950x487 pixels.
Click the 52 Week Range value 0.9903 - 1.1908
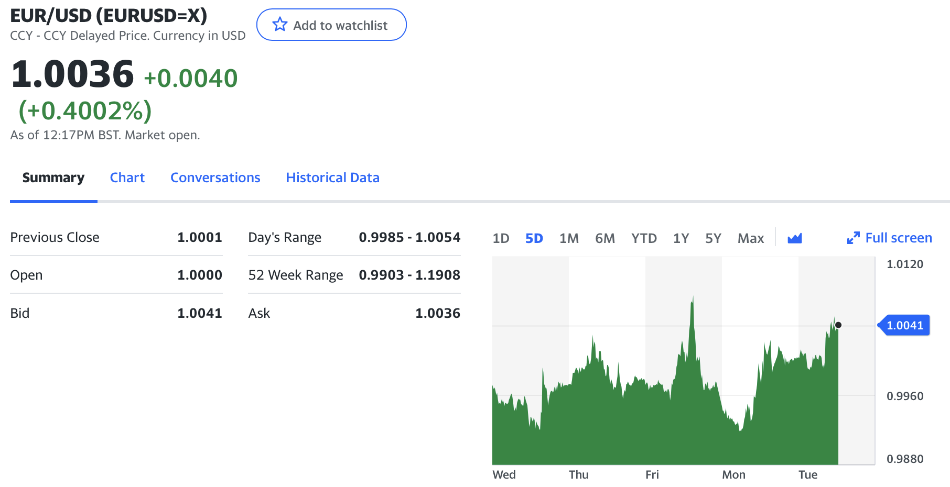click(x=409, y=275)
